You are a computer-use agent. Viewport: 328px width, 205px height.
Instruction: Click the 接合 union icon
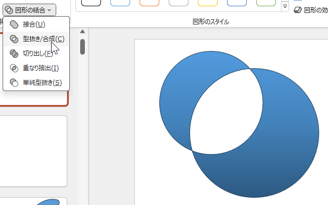(14, 24)
